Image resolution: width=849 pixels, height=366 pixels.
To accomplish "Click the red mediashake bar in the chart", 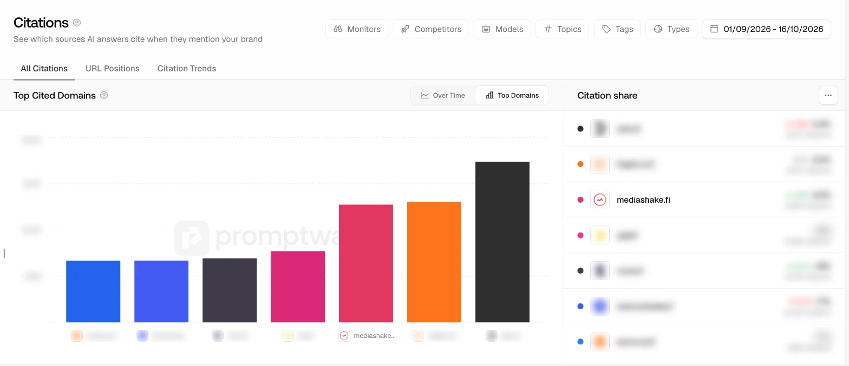I will click(366, 263).
